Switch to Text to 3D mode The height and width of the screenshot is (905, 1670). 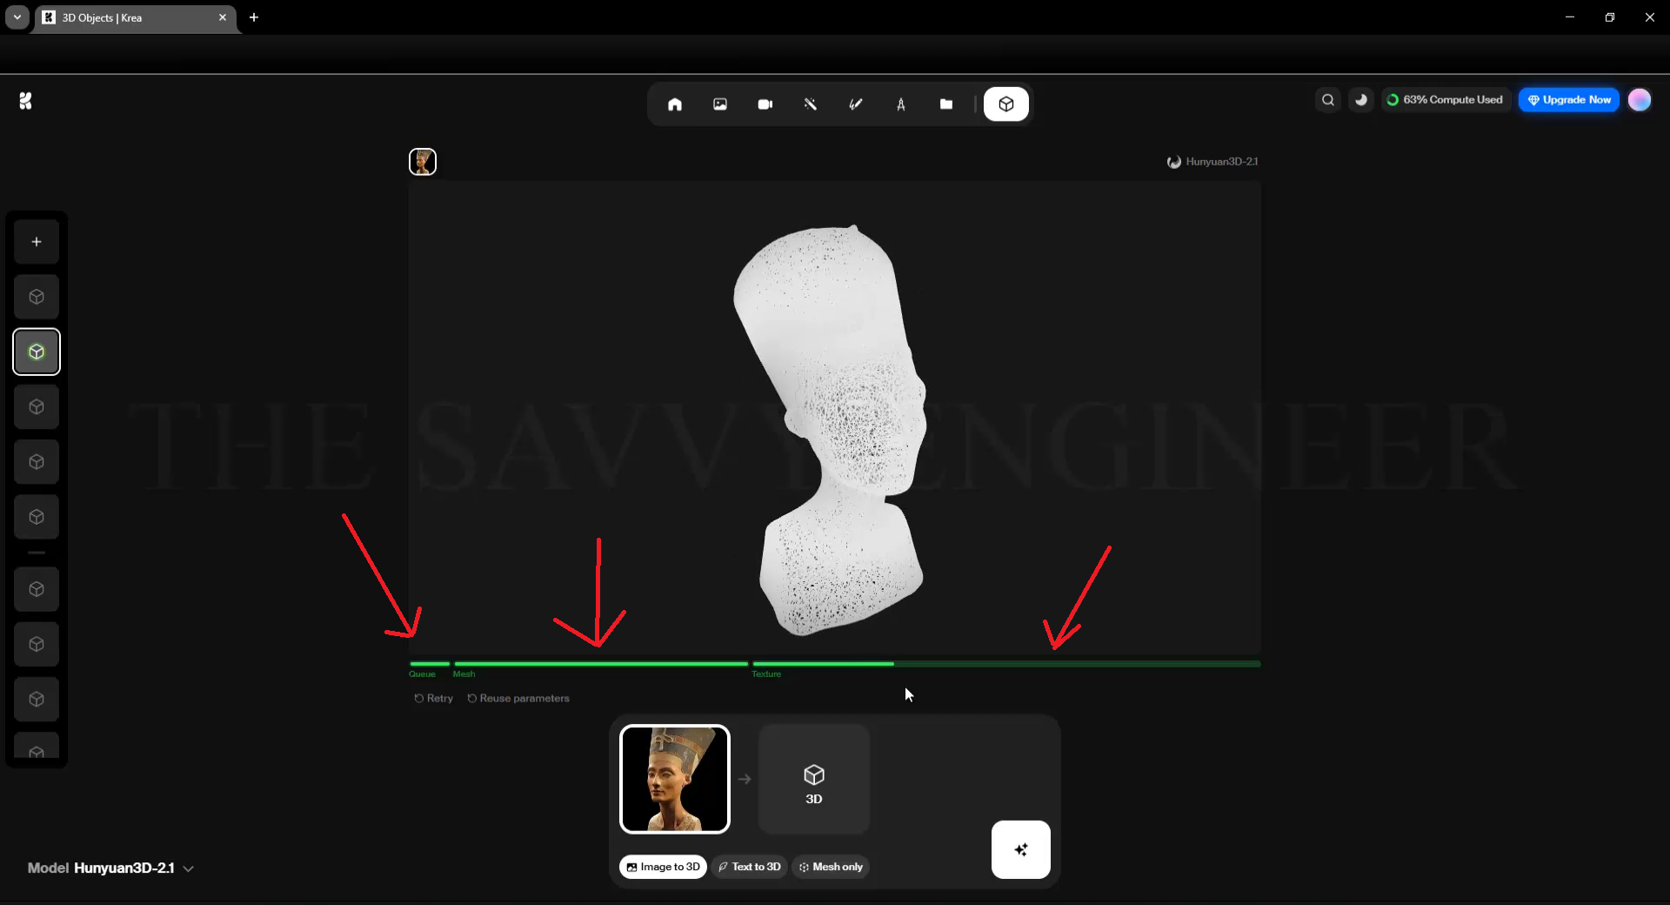coord(749,867)
